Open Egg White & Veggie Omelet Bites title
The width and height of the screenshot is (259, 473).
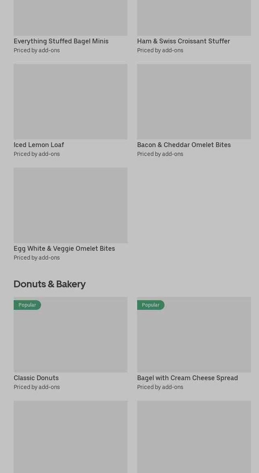pos(64,249)
